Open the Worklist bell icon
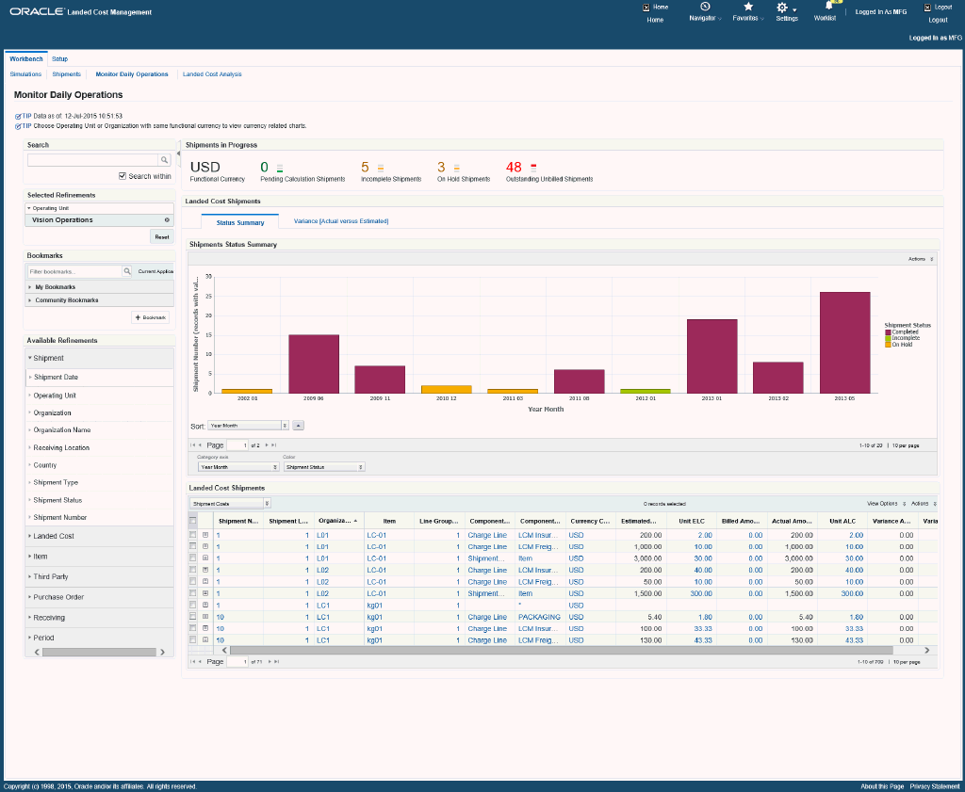Image resolution: width=965 pixels, height=792 pixels. click(828, 6)
